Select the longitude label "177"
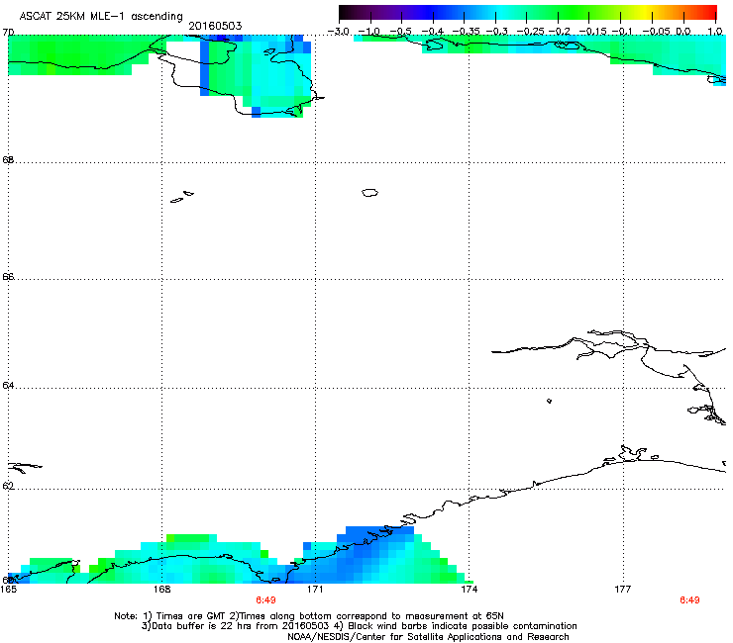 (x=623, y=590)
